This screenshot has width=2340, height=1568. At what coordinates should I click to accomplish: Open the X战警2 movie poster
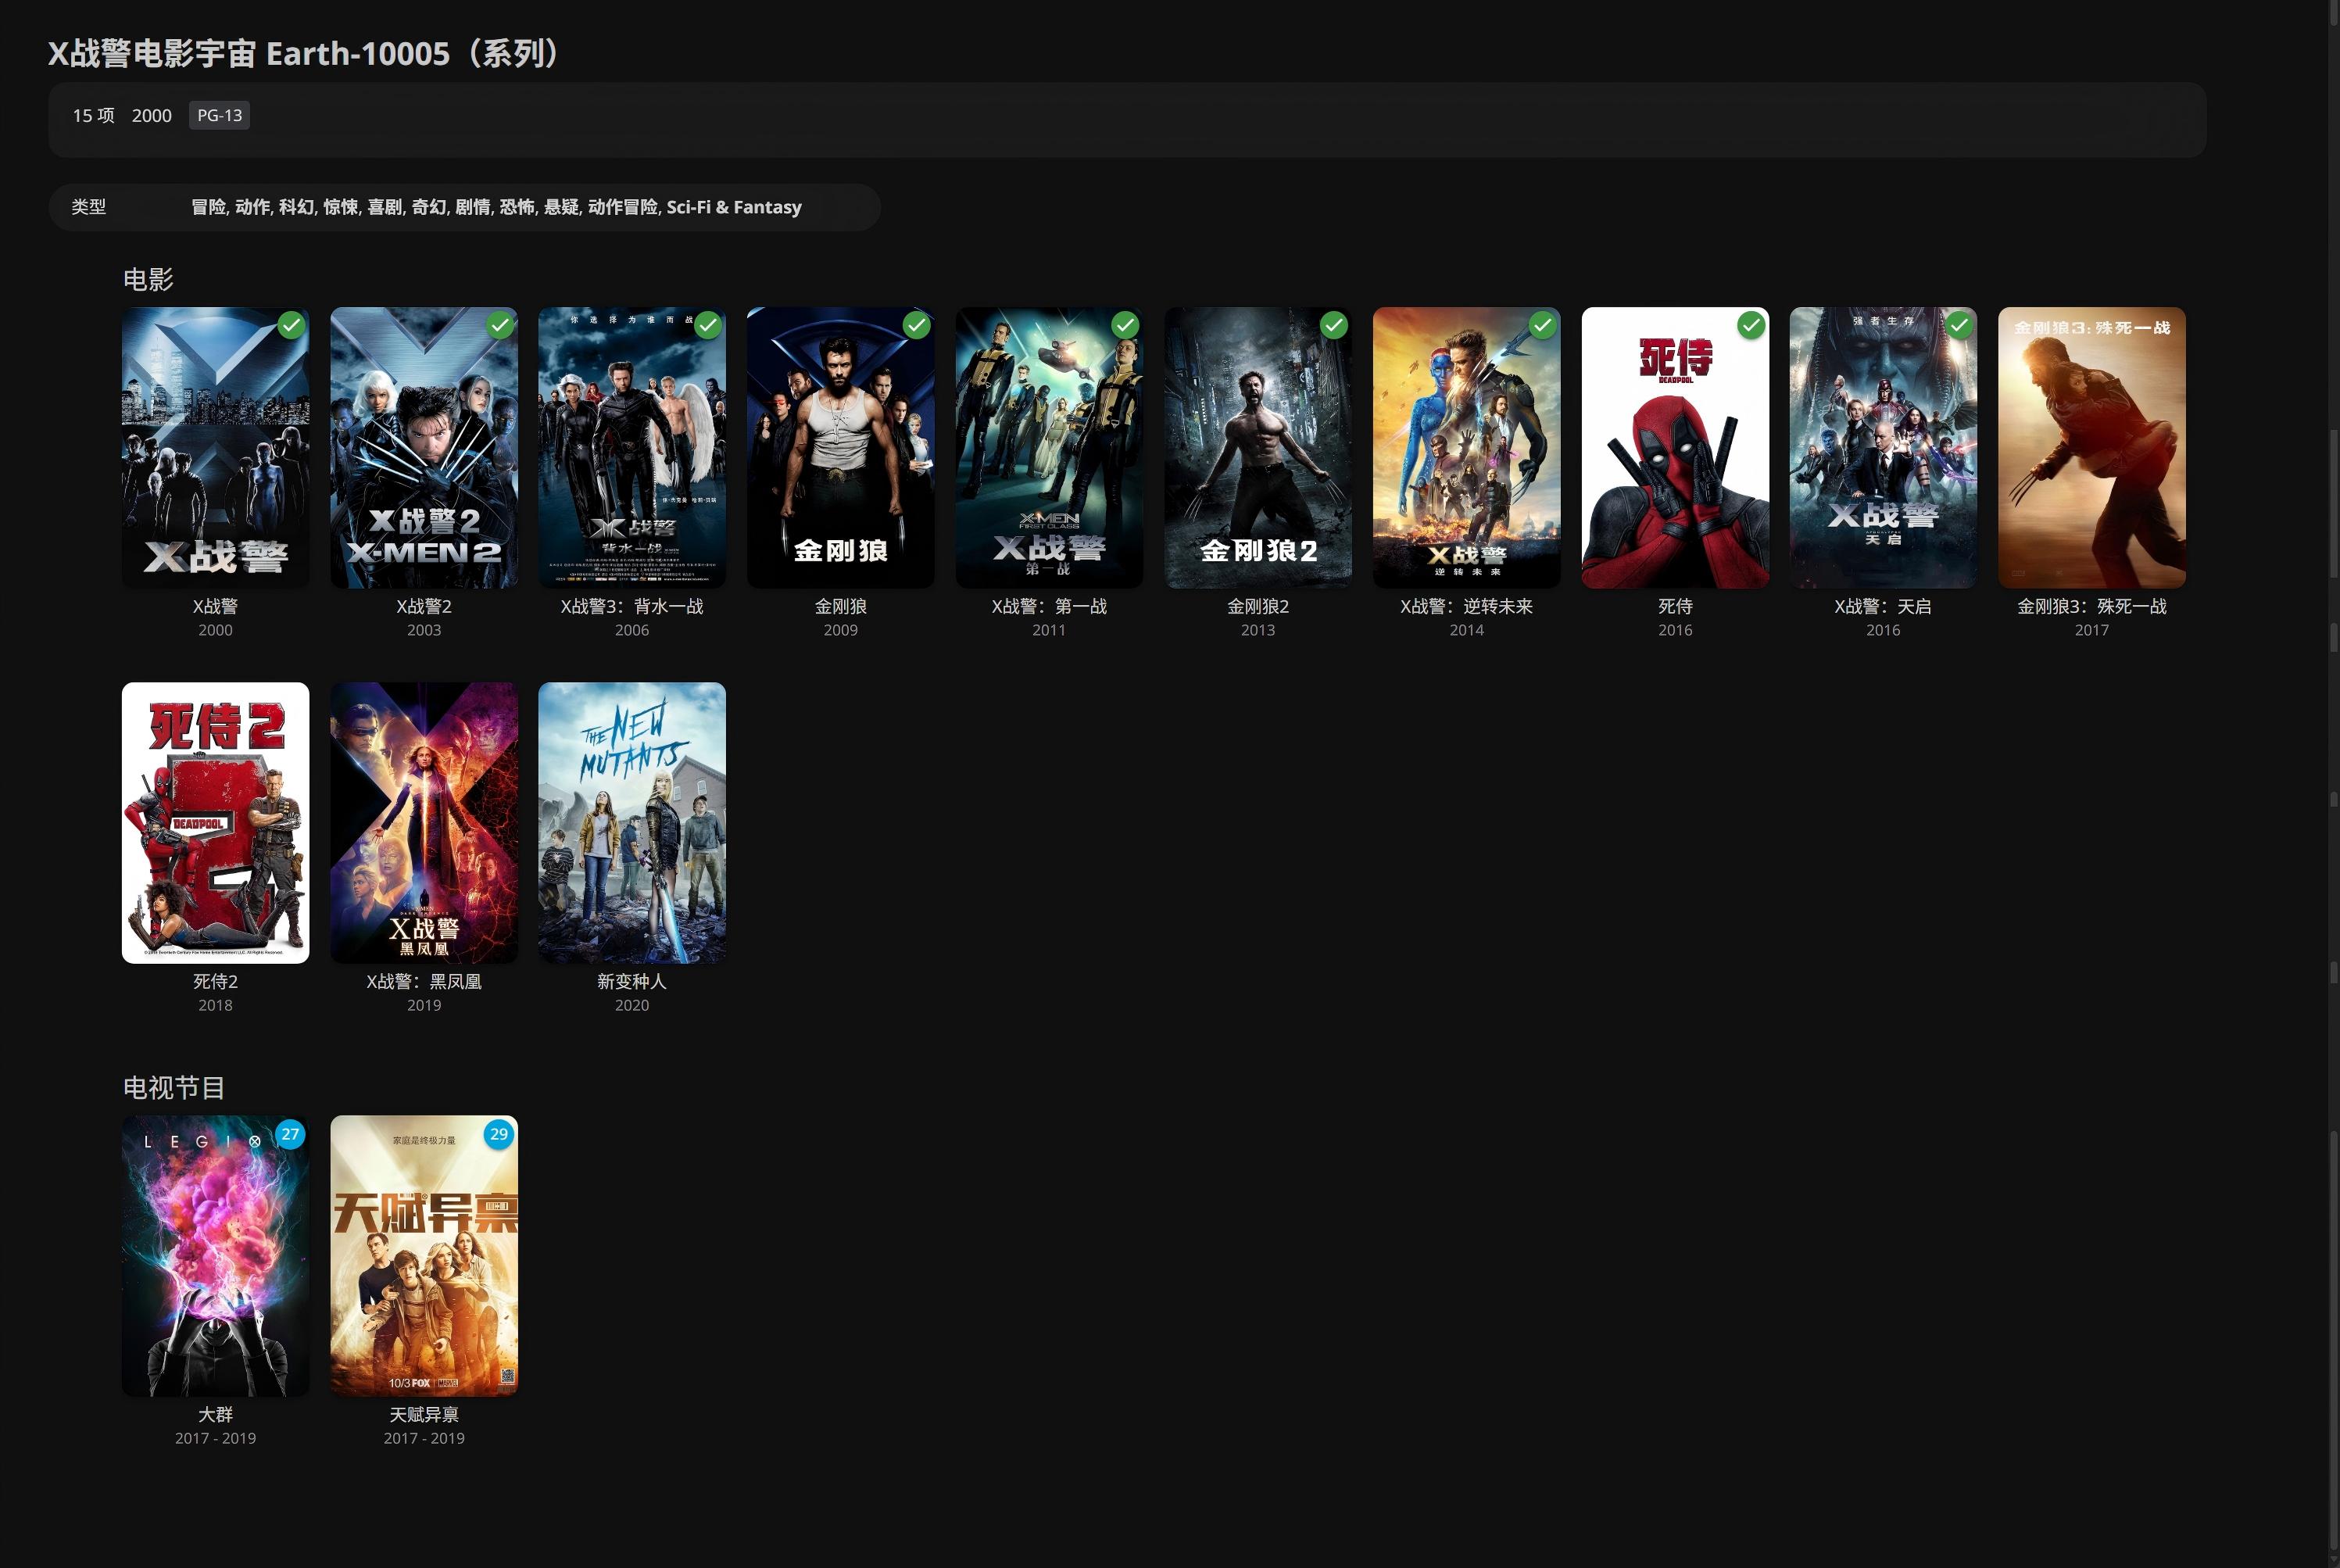click(424, 448)
